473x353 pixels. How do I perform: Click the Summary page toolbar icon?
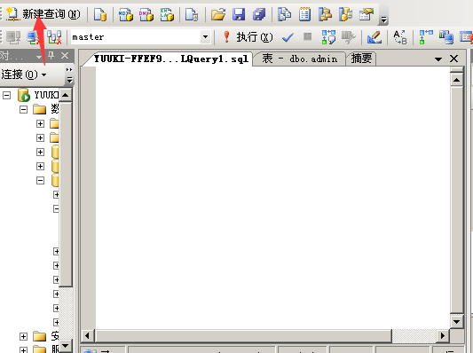click(304, 14)
